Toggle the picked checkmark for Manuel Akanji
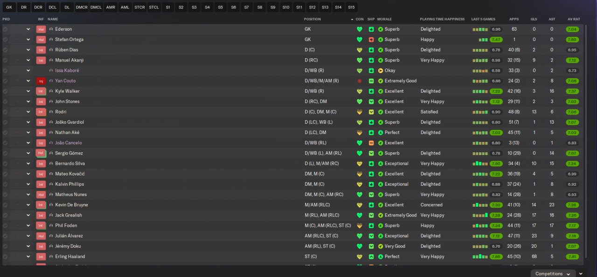This screenshot has height=277, width=597. coord(5,60)
